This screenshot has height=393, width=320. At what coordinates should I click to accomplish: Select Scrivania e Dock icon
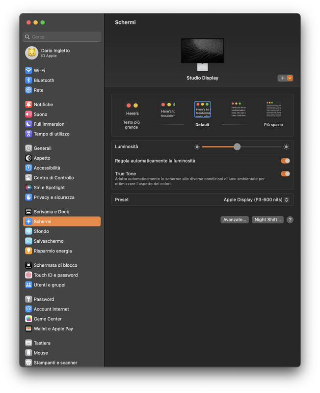pyautogui.click(x=28, y=212)
